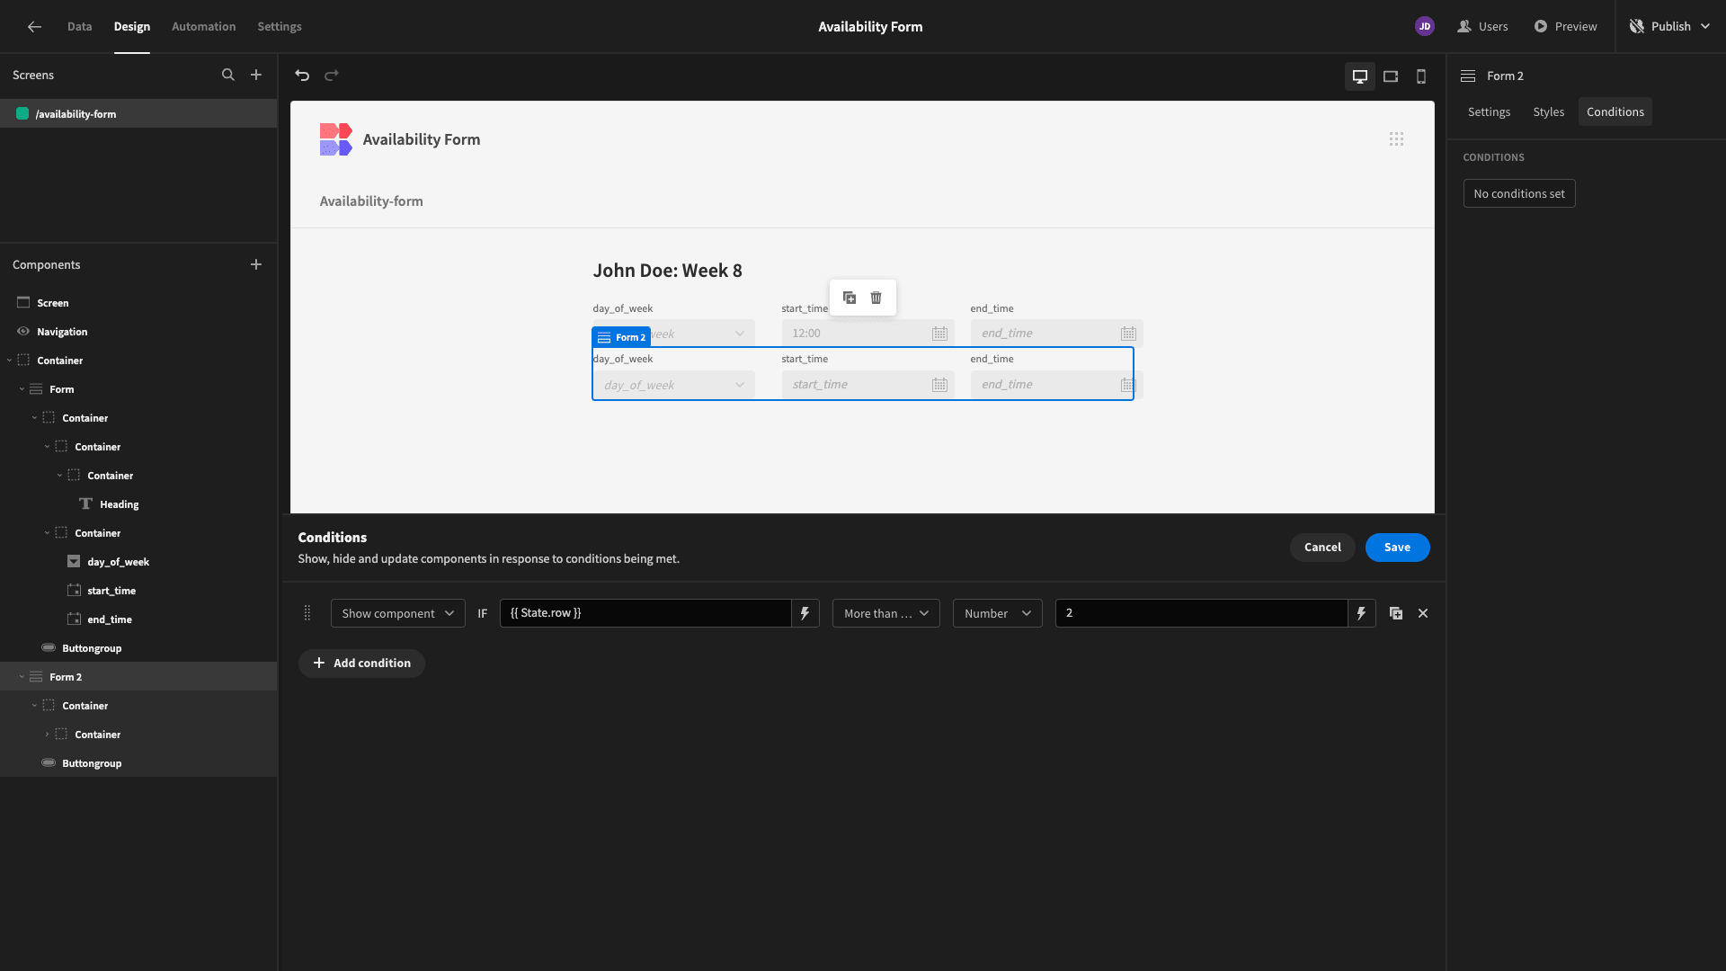Open bindings lightning icon for value 2

[1362, 613]
